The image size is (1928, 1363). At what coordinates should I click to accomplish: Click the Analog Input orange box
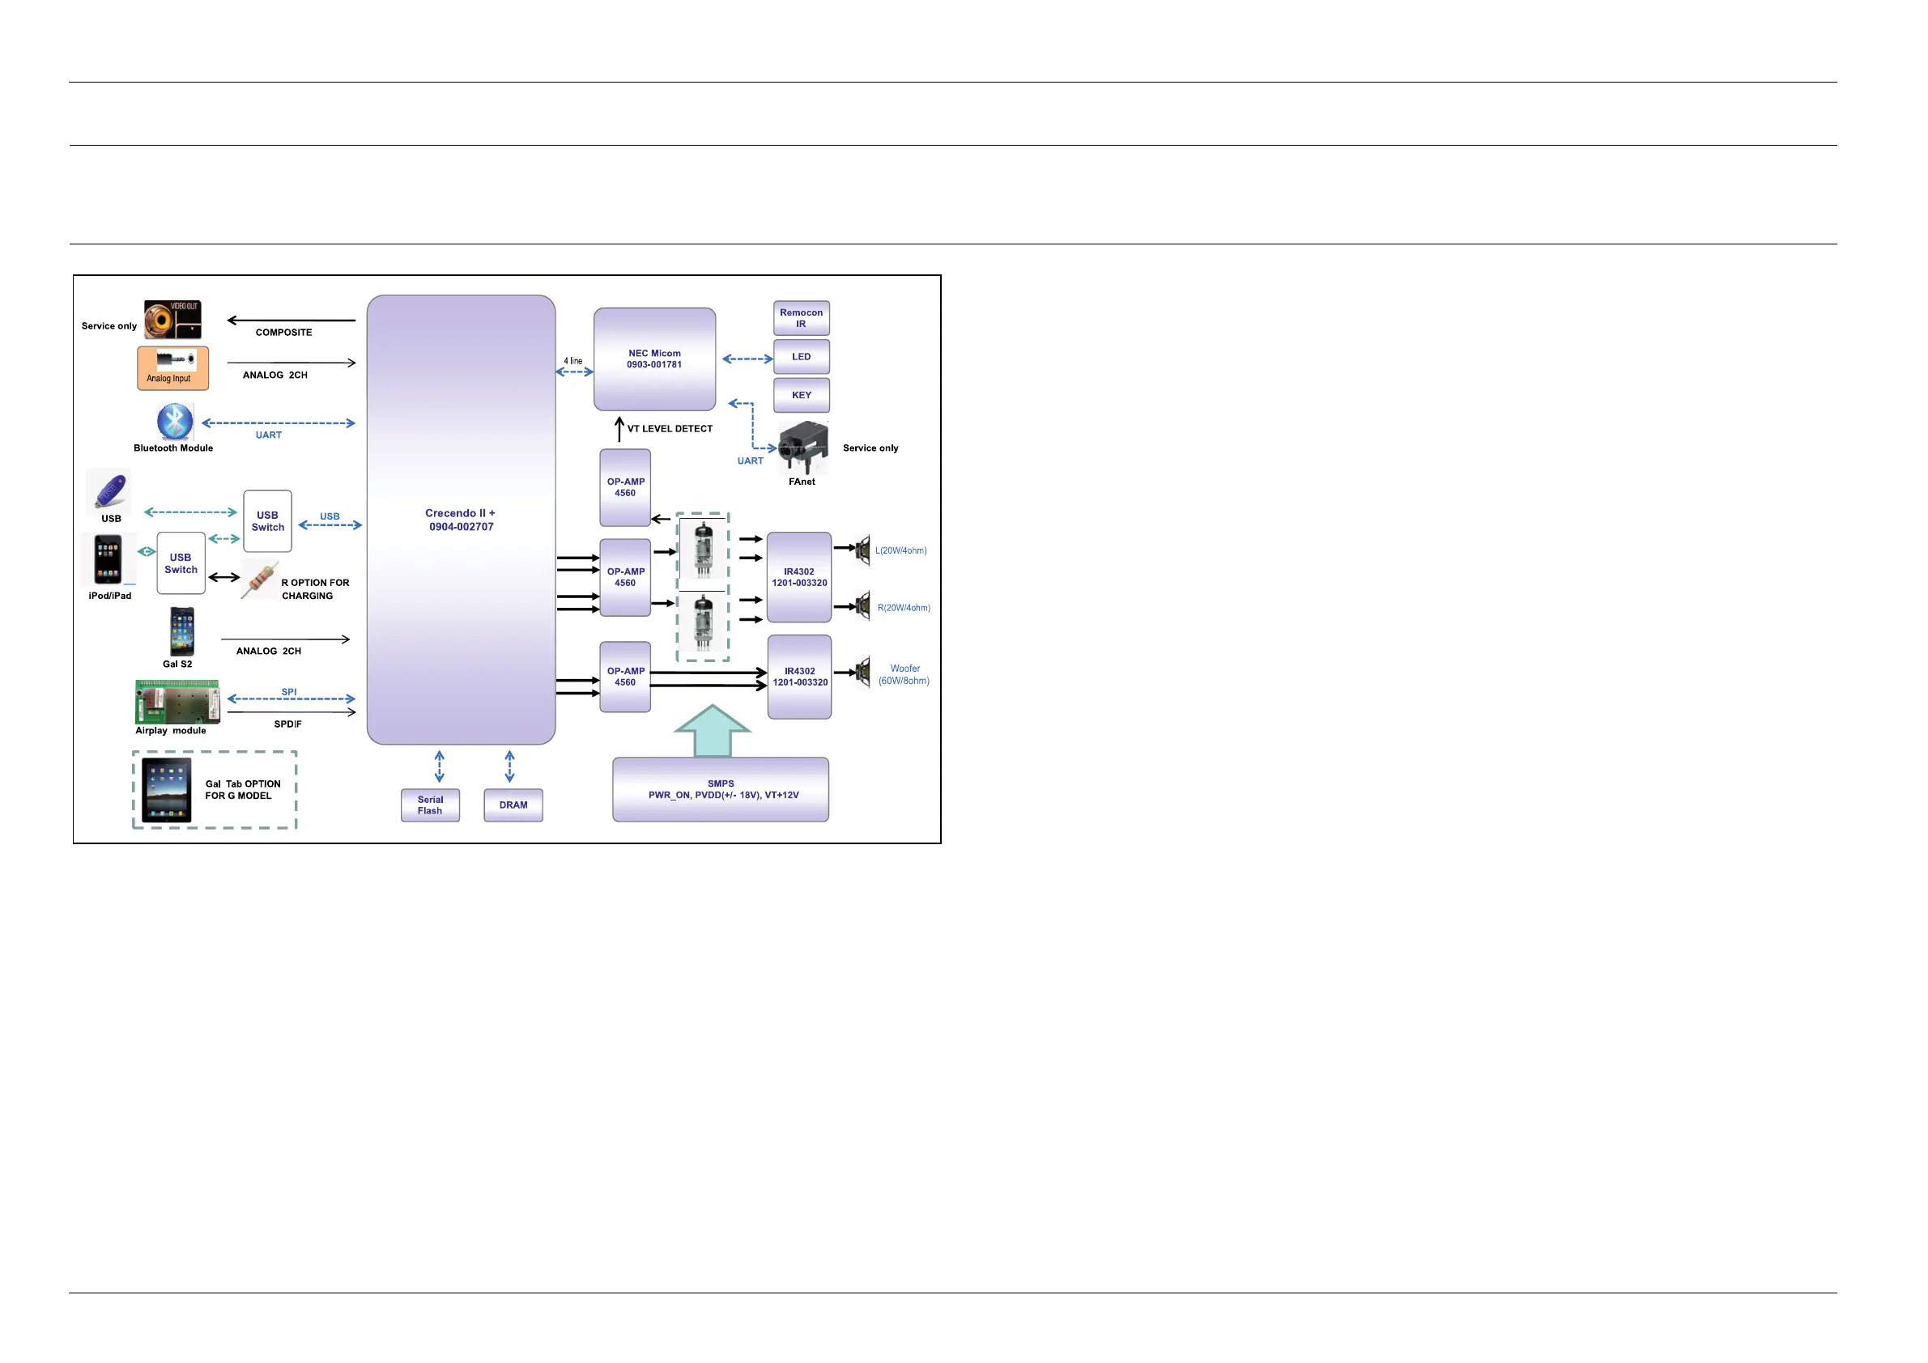(x=172, y=368)
